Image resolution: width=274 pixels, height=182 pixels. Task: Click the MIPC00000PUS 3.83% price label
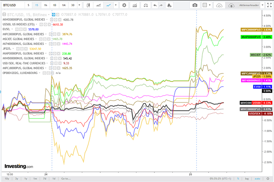click(x=256, y=29)
